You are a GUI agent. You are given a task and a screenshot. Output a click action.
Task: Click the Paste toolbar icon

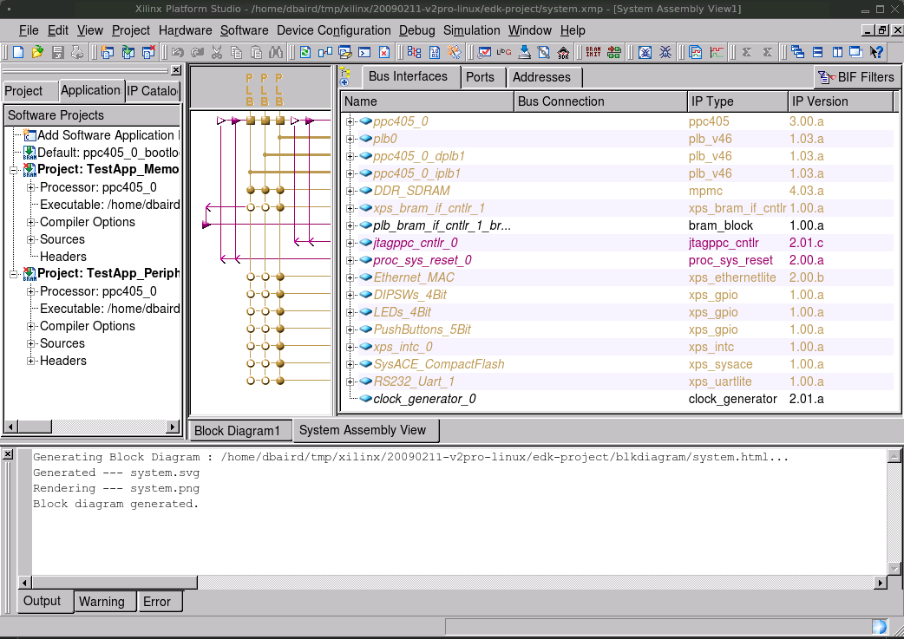(256, 52)
